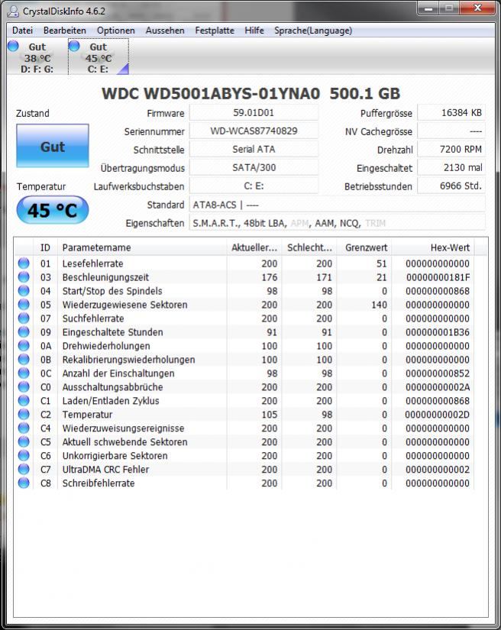Click the Schnittstelle field Serial ATA
Viewport: 501px width, 630px height.
click(x=254, y=149)
